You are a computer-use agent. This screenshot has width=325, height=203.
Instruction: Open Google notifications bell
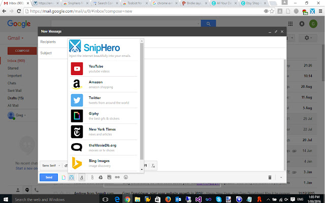302,24
